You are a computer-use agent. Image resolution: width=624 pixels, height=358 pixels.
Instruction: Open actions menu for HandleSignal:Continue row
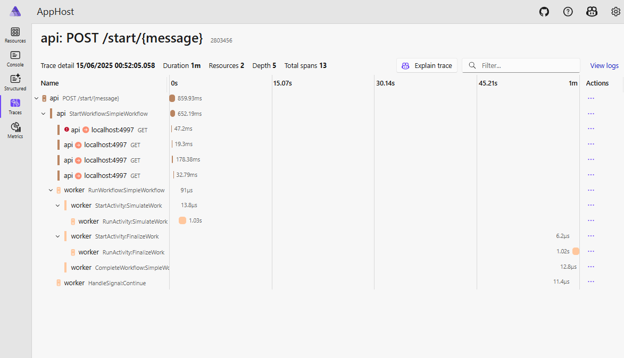point(590,282)
